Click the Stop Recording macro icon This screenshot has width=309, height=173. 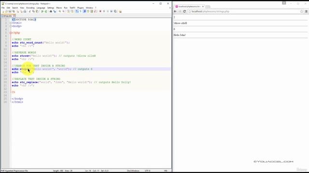coord(104,12)
